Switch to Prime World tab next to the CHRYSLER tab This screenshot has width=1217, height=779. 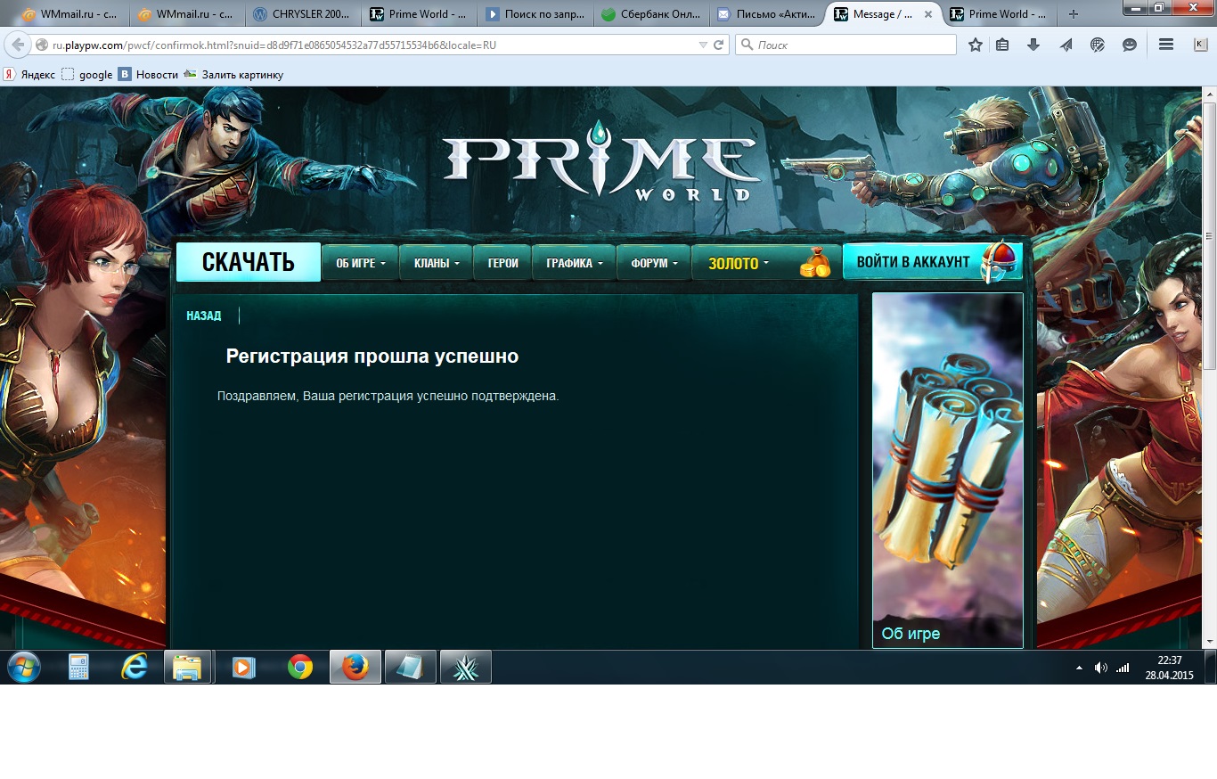(421, 14)
